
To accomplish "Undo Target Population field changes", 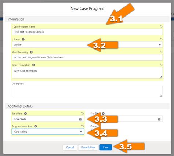I will point(161,65).
